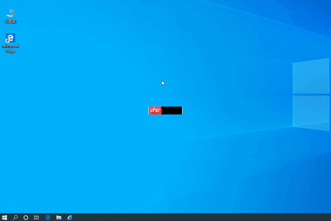Launch Edge from the taskbar
Screen dimensions: 331x221
pyautogui.click(x=48, y=217)
